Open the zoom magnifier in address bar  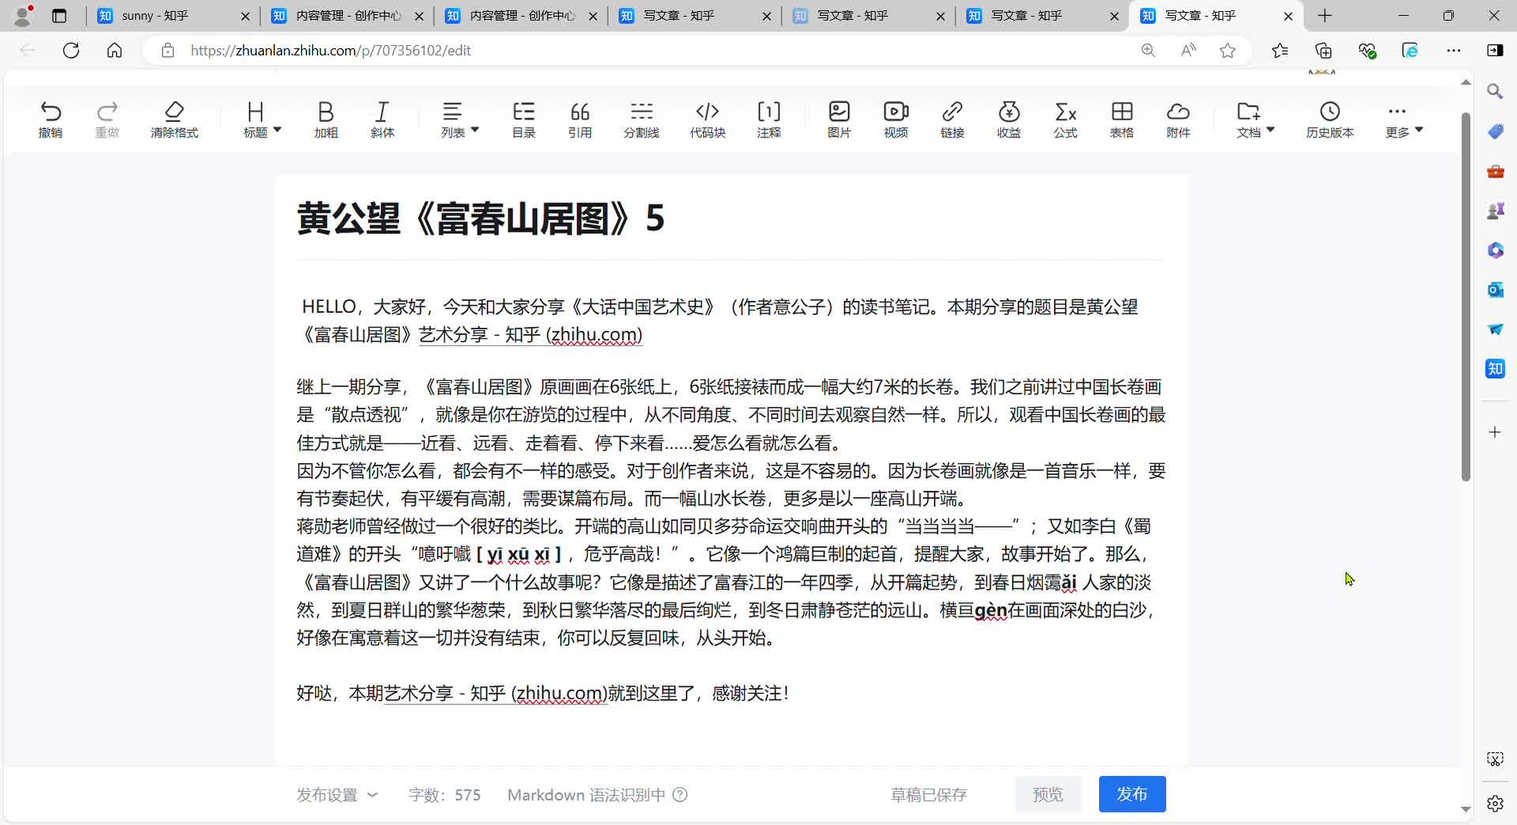(1148, 51)
